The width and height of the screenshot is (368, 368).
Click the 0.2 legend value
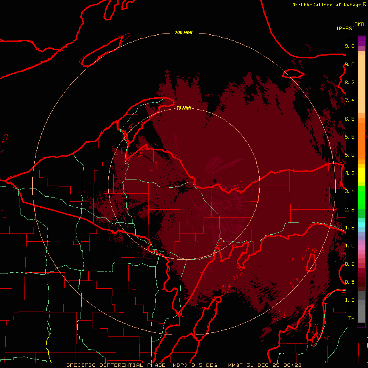(x=350, y=264)
